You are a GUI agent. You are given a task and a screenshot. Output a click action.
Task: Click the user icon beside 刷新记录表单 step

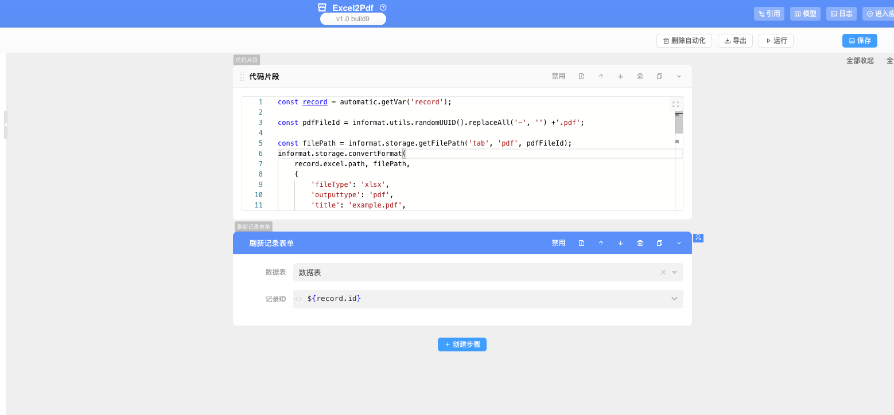click(698, 237)
